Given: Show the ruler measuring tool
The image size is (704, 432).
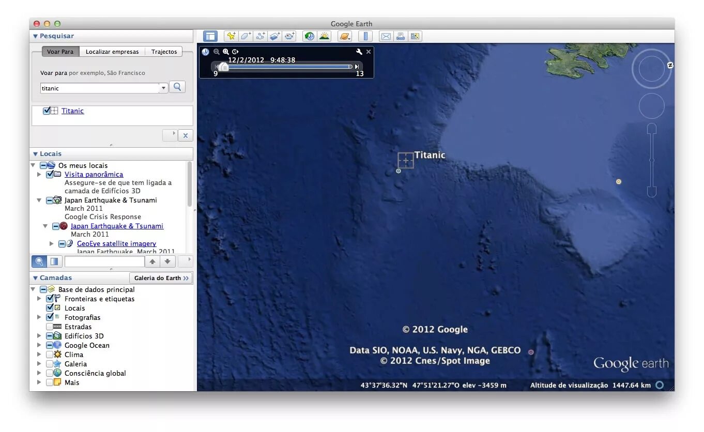Looking at the screenshot, I should pos(365,36).
